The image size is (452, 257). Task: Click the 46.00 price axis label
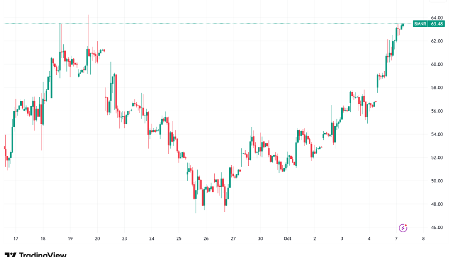[437, 227]
